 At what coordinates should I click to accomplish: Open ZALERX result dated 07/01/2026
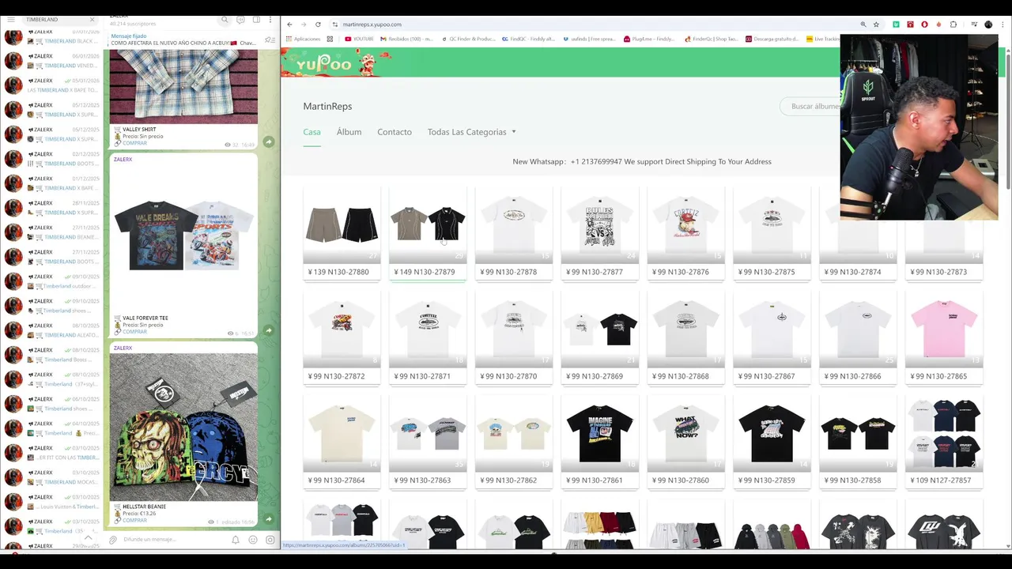pos(52,36)
